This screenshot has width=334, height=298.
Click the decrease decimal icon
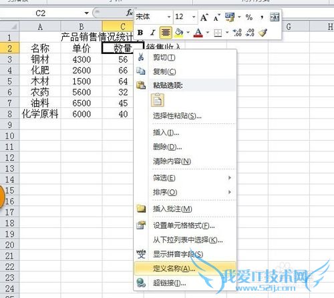click(250, 33)
